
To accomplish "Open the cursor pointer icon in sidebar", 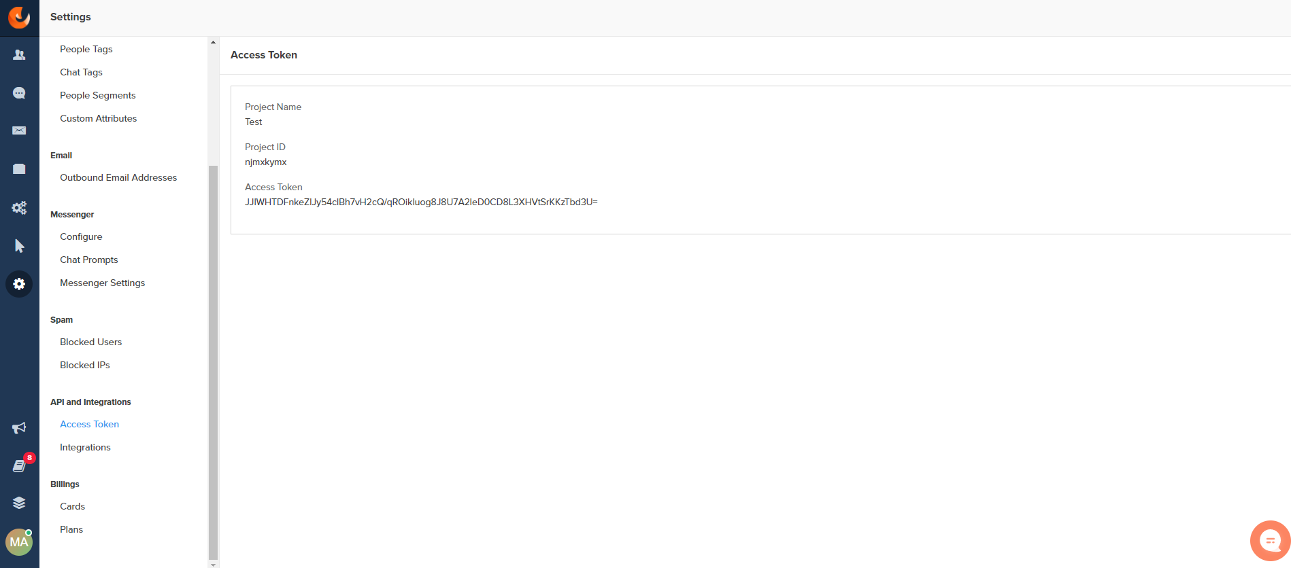I will point(19,246).
